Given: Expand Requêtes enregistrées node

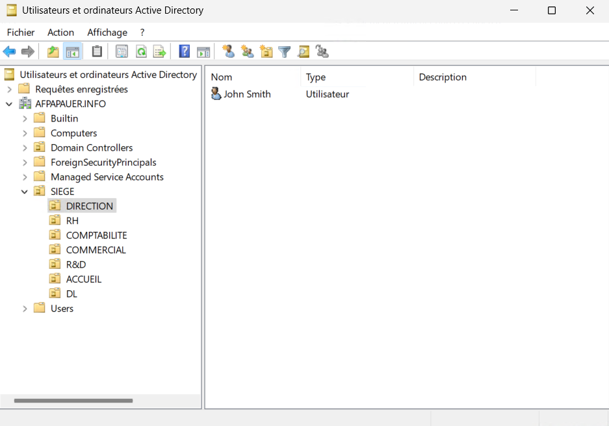Looking at the screenshot, I should tap(9, 89).
